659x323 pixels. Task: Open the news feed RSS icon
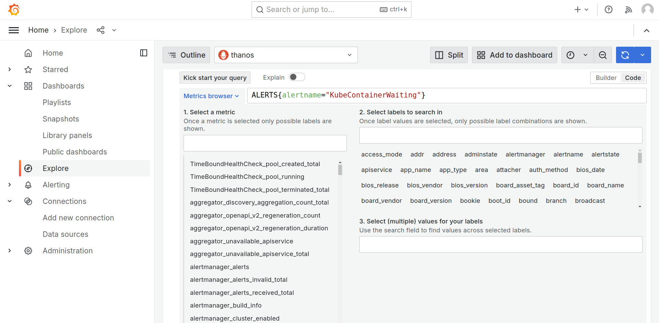(628, 10)
